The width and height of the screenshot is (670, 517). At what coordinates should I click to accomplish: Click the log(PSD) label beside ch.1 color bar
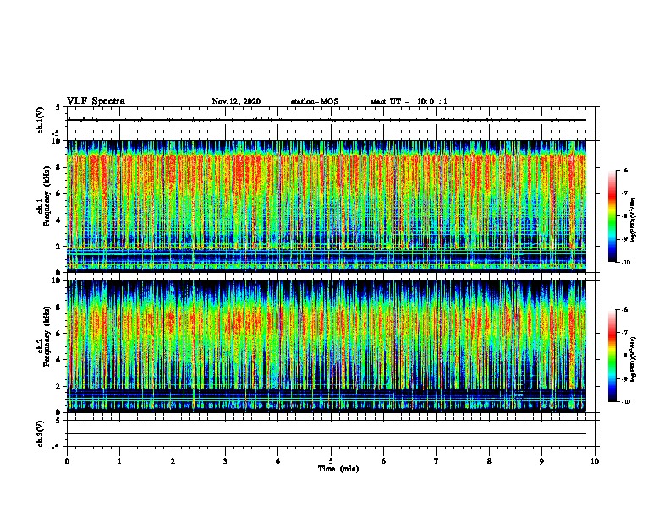pos(634,220)
